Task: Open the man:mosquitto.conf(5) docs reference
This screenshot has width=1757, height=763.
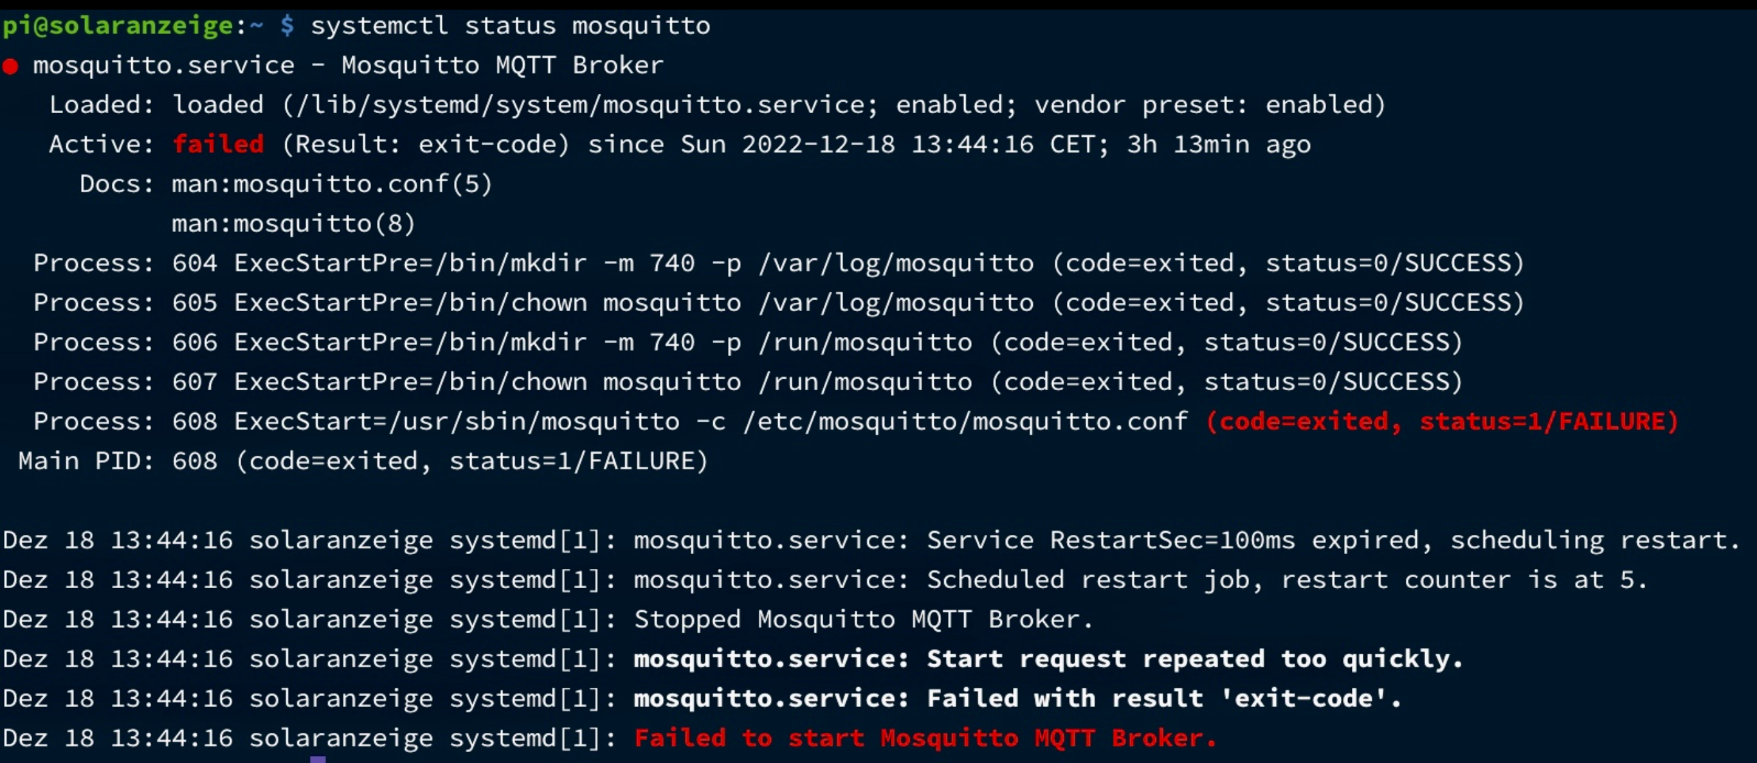Action: click(331, 184)
